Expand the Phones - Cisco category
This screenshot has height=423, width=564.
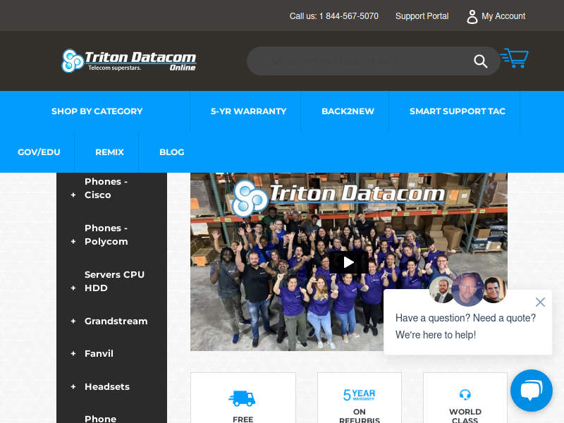[73, 195]
